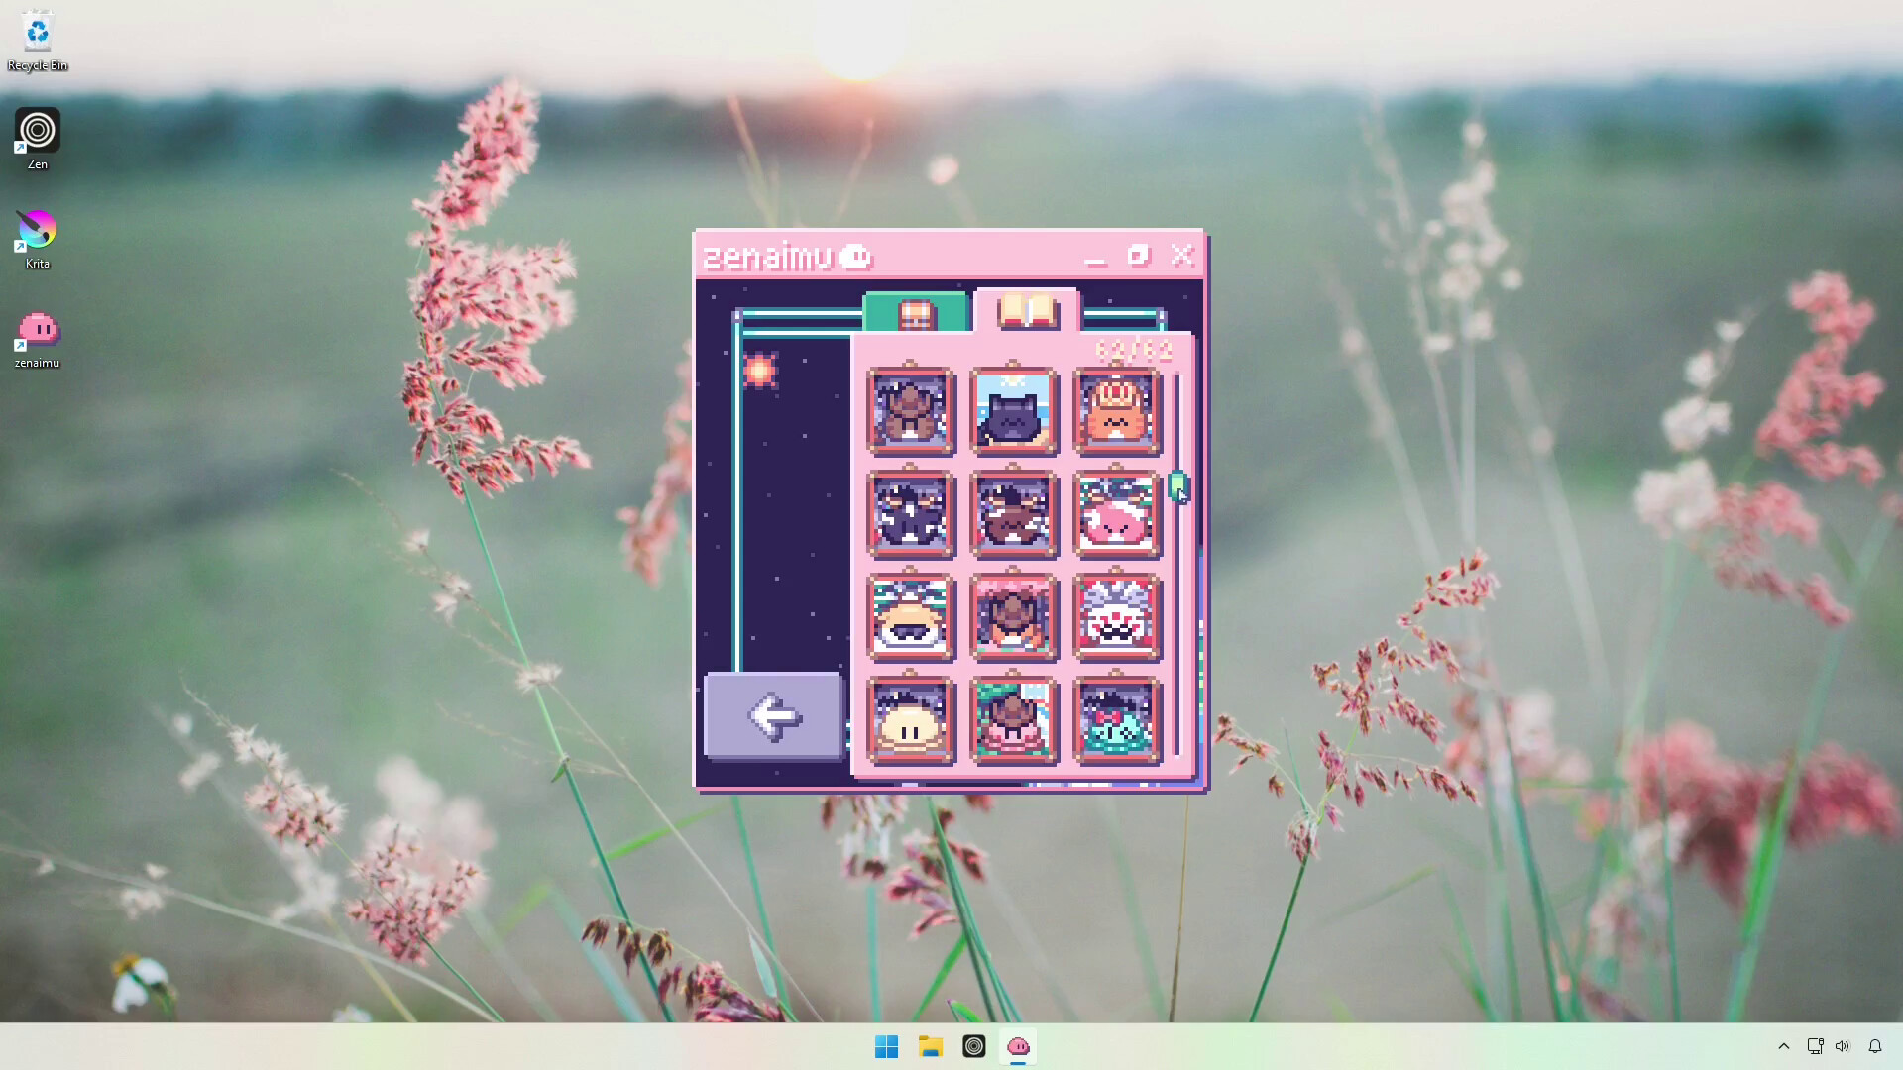Go back with the left arrow button
This screenshot has height=1070, width=1903.
(773, 716)
